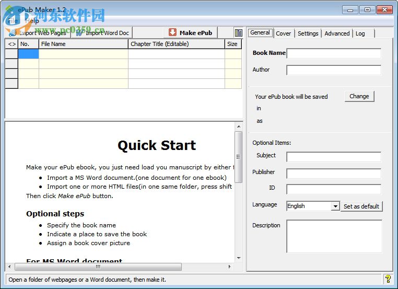Open the Language dropdown showing English

[313, 206]
